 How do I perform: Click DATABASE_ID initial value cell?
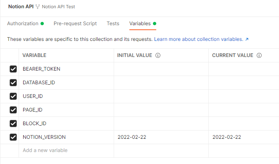click(161, 83)
